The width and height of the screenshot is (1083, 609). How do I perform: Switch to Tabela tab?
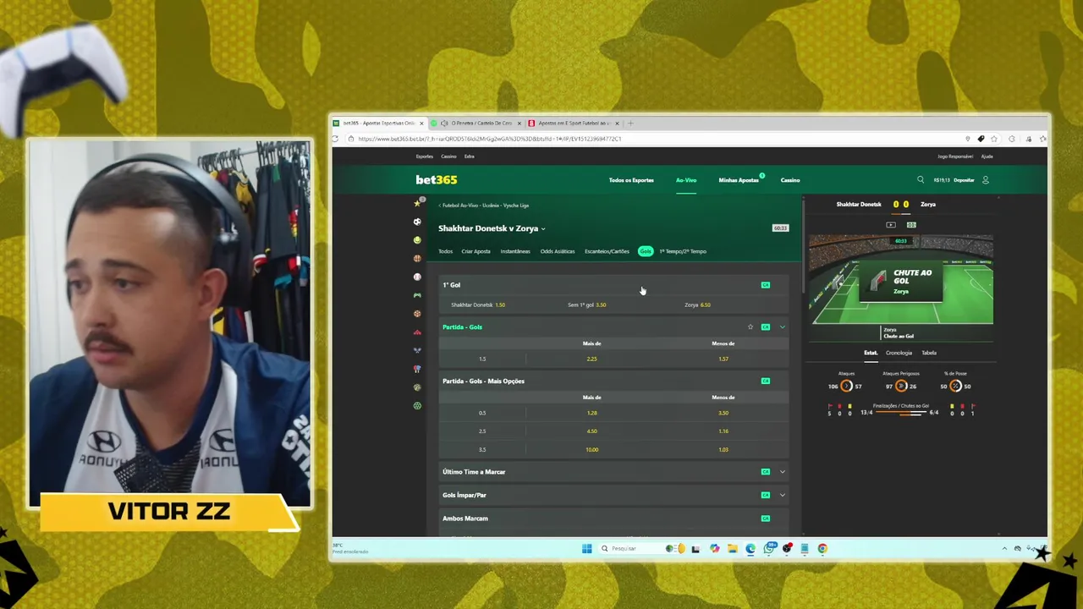[x=929, y=353]
